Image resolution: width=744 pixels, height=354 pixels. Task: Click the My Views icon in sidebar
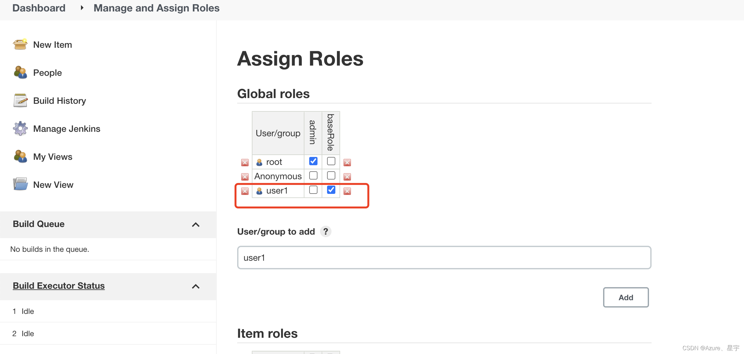coord(20,156)
